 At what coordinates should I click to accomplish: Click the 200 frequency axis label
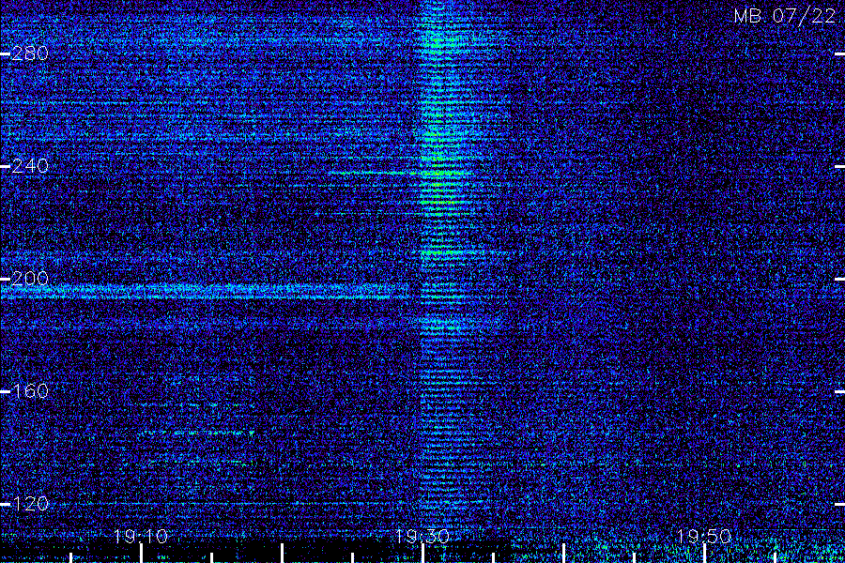(x=30, y=279)
